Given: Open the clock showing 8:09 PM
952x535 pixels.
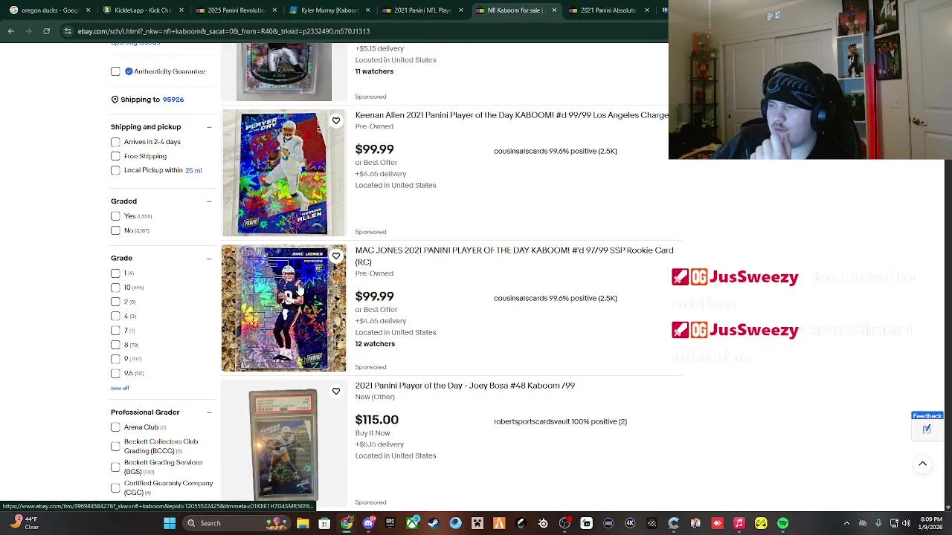Looking at the screenshot, I should point(932,523).
